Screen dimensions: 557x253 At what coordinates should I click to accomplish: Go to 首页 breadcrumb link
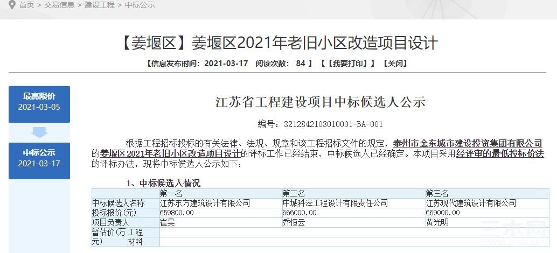click(26, 5)
